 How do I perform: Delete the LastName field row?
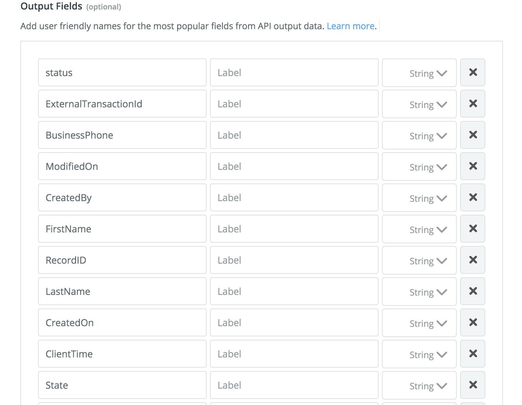click(472, 291)
